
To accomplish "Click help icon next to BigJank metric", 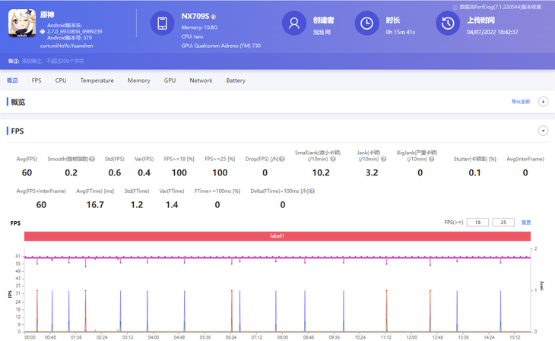I will [432, 159].
